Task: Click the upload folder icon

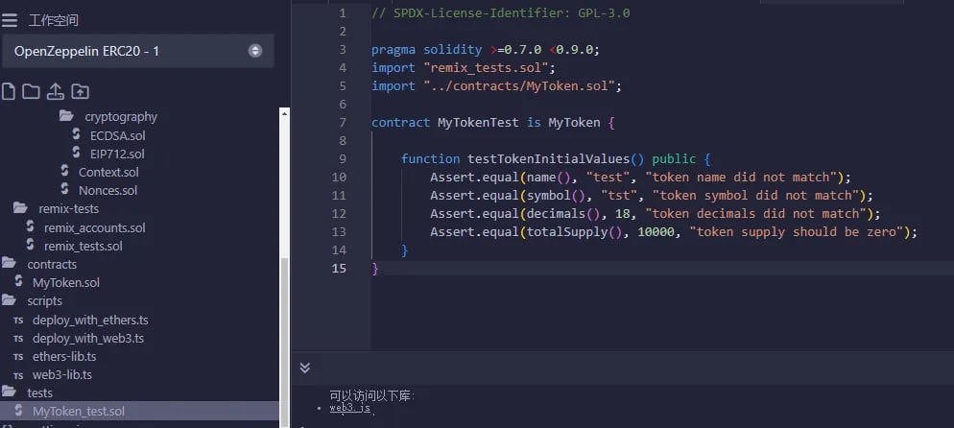Action: pos(81,92)
